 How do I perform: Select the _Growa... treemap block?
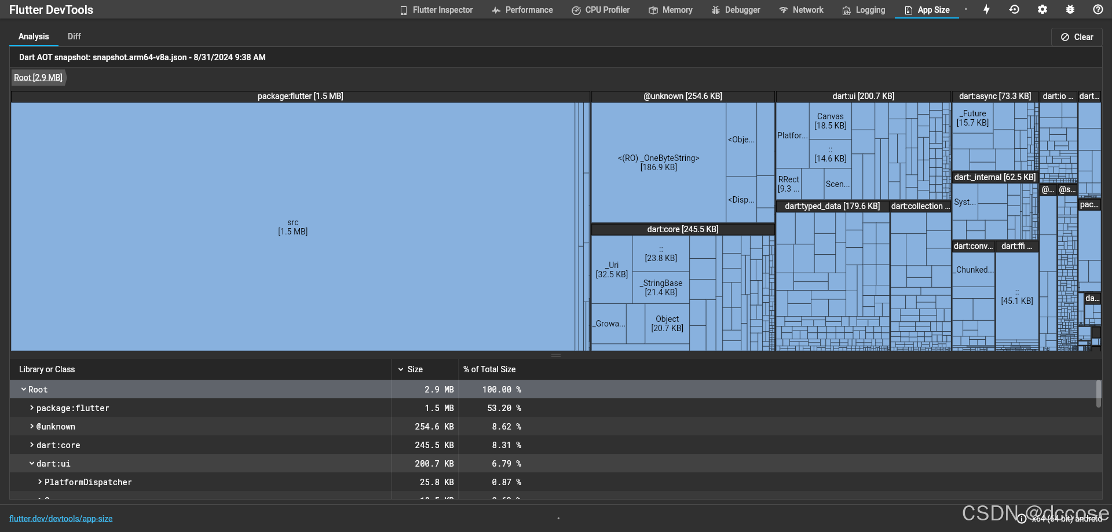[609, 324]
